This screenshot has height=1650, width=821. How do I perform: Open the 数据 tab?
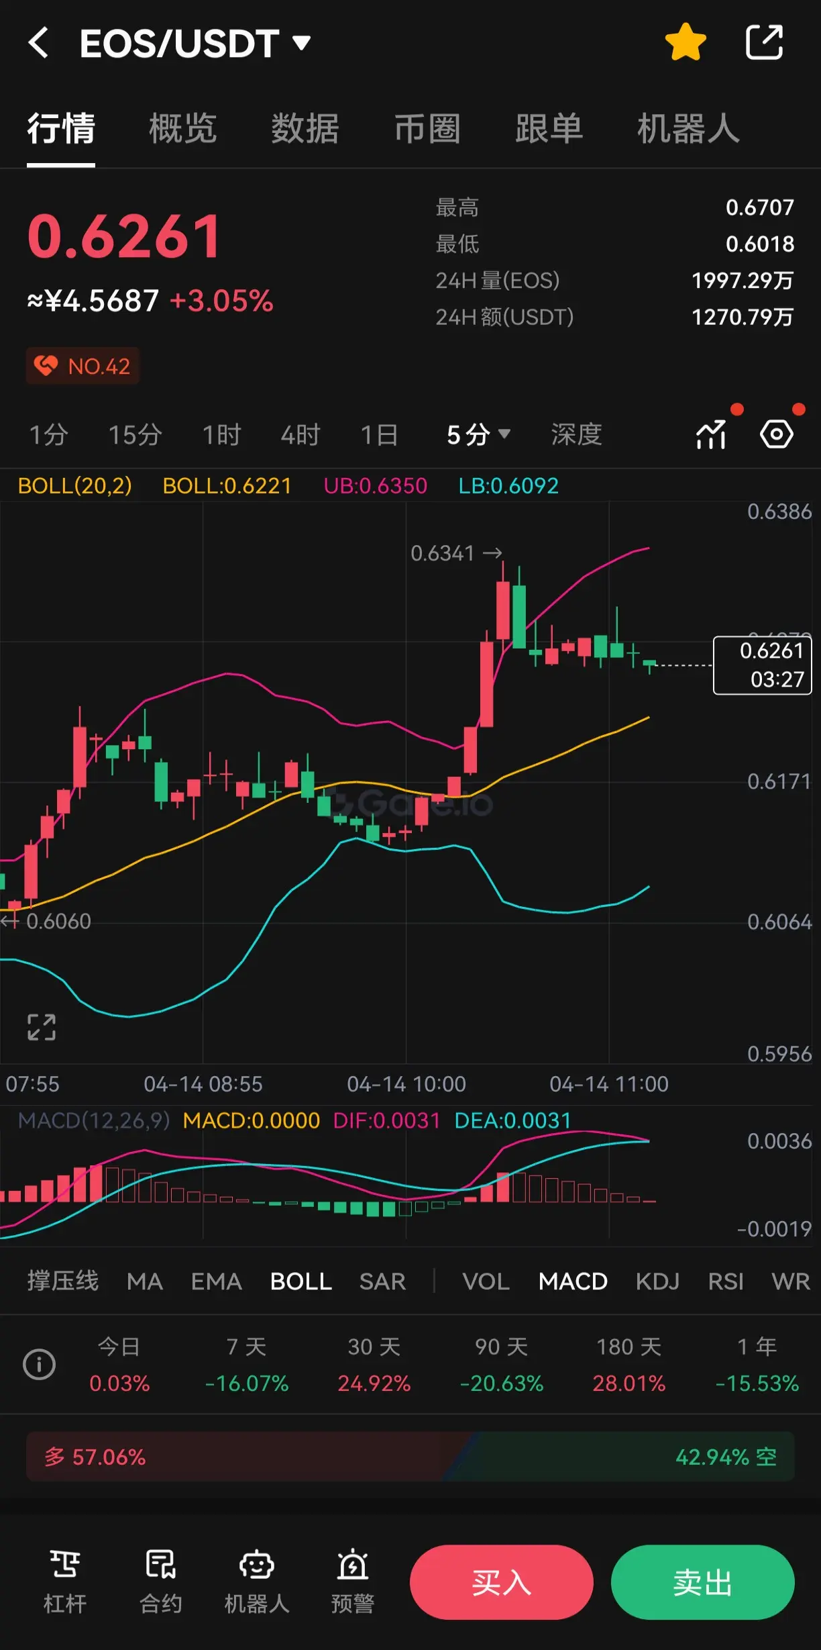(x=305, y=128)
